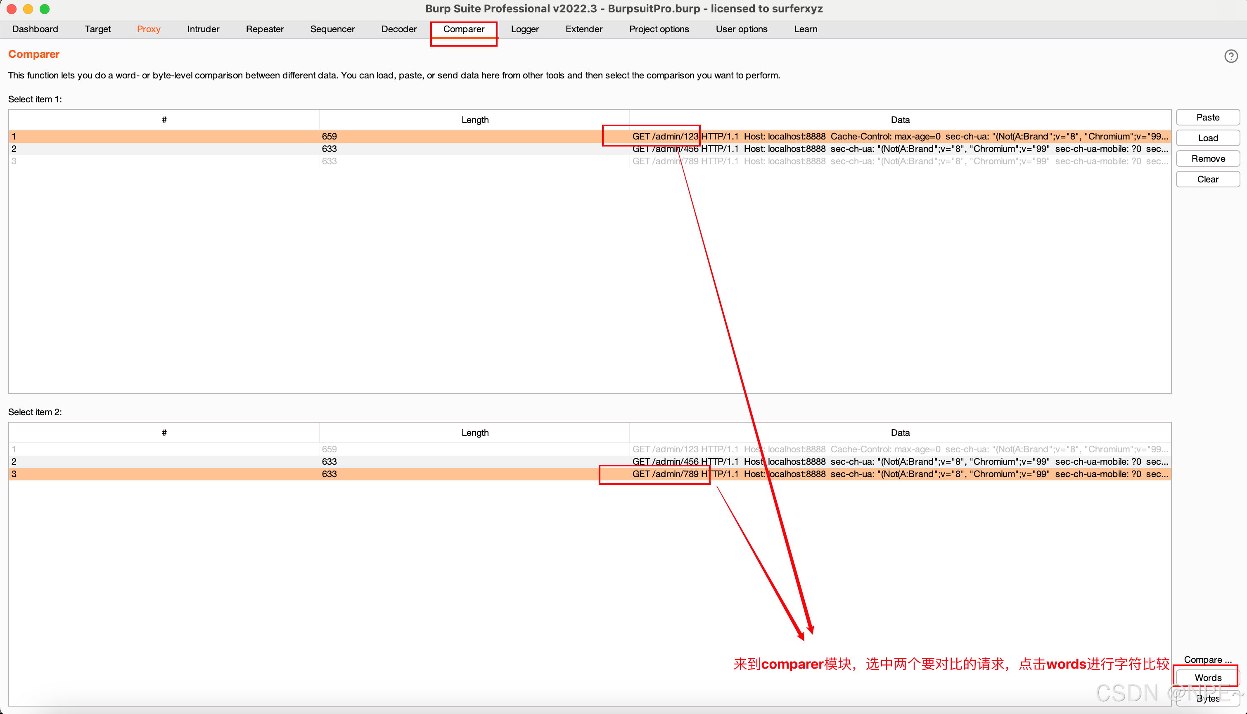The height and width of the screenshot is (714, 1247).
Task: Switch to the Logger tab
Action: click(x=524, y=29)
